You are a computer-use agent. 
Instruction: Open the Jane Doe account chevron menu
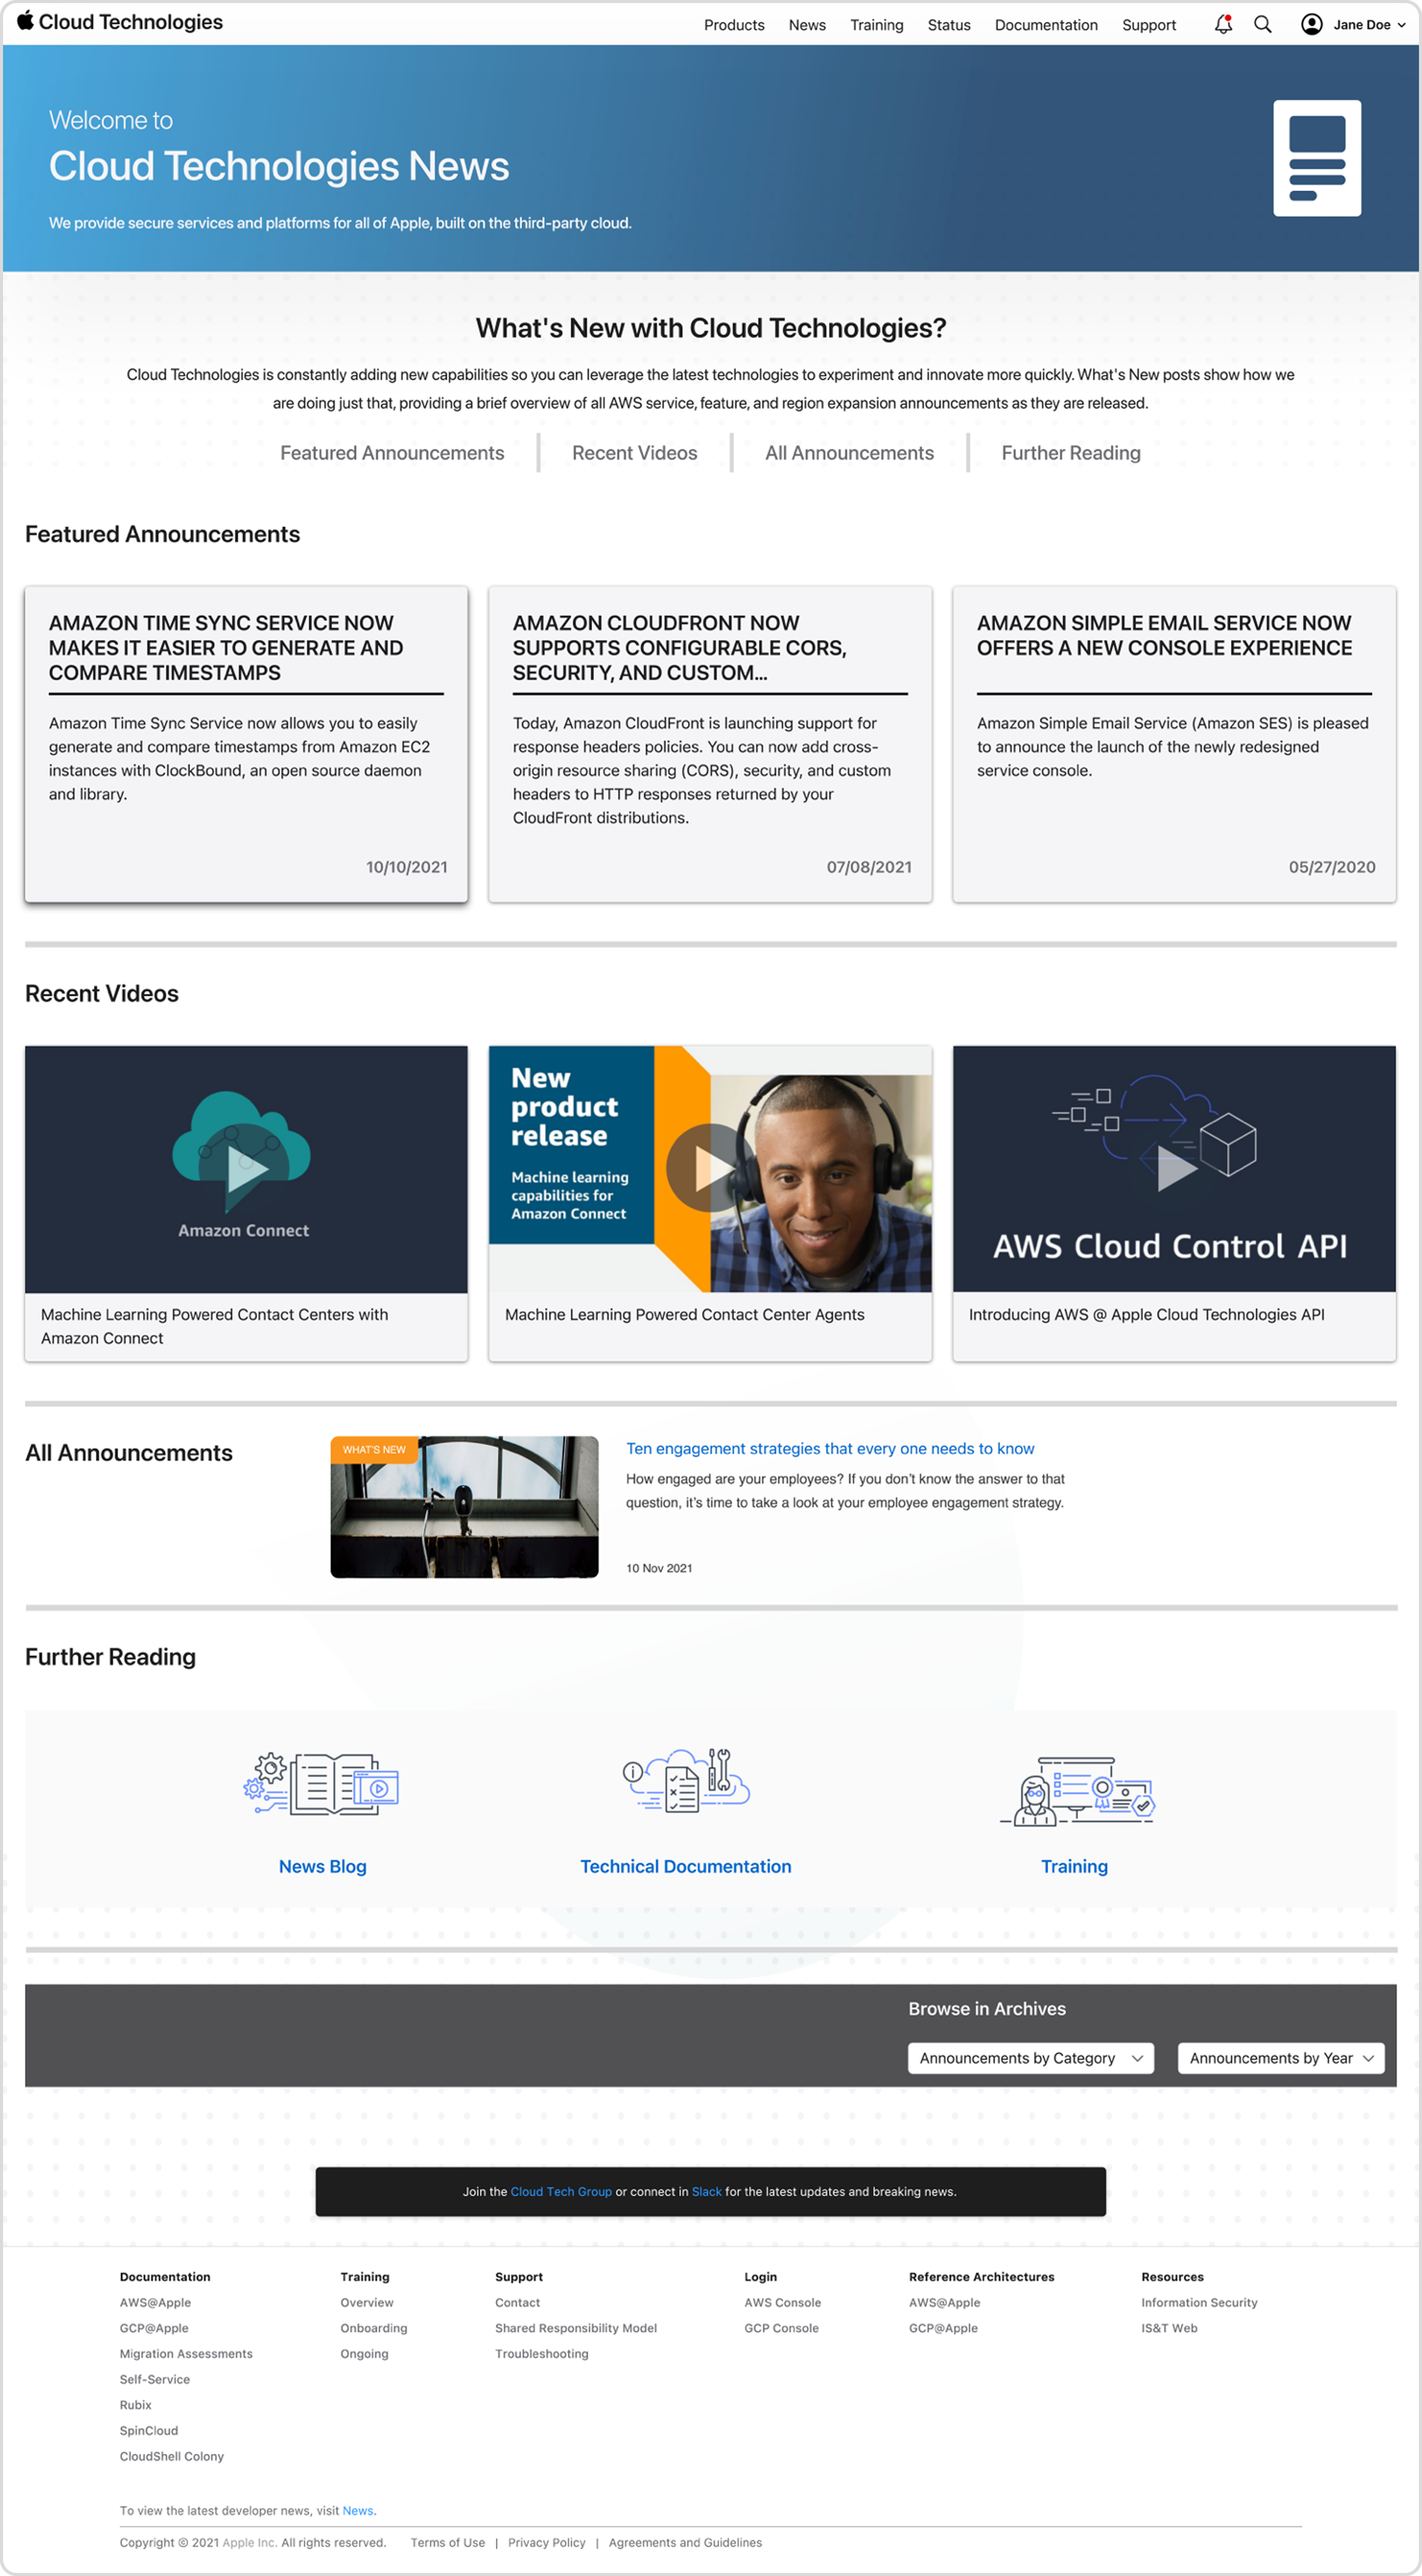point(1401,25)
